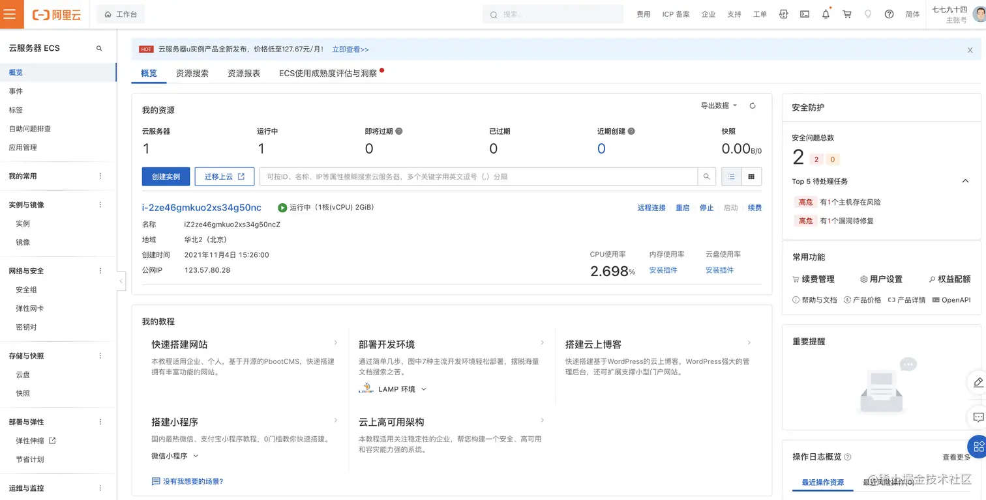The height and width of the screenshot is (500, 986).
Task: Open instance i-2ze46gmkuo2xs34g50nc
Action: click(202, 208)
